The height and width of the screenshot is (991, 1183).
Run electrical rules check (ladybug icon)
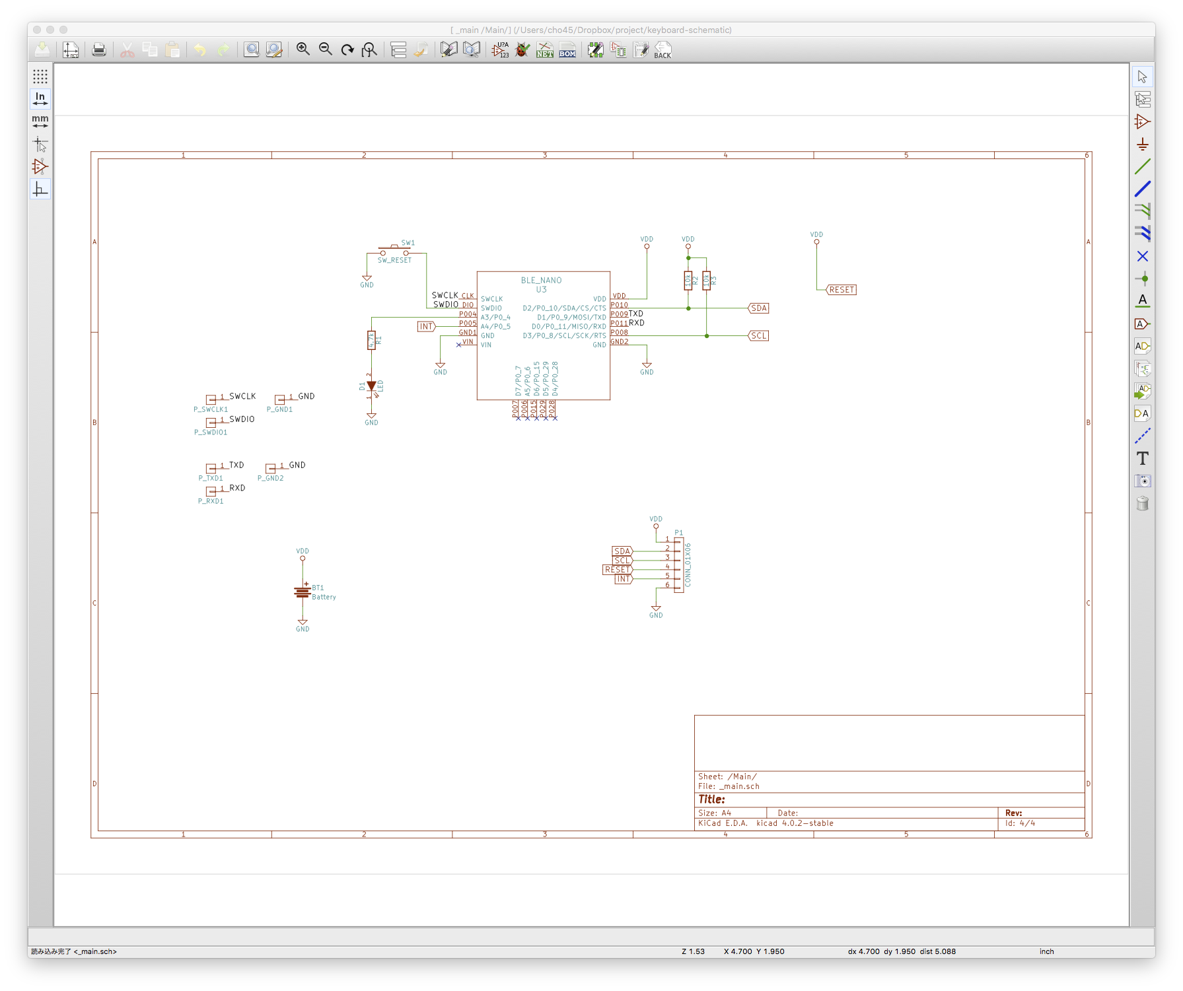tap(522, 50)
